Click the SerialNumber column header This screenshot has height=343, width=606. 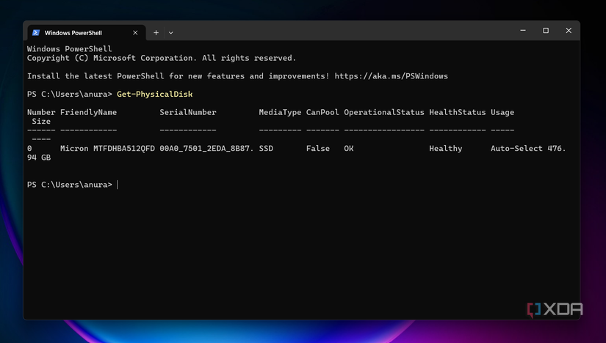click(x=188, y=112)
